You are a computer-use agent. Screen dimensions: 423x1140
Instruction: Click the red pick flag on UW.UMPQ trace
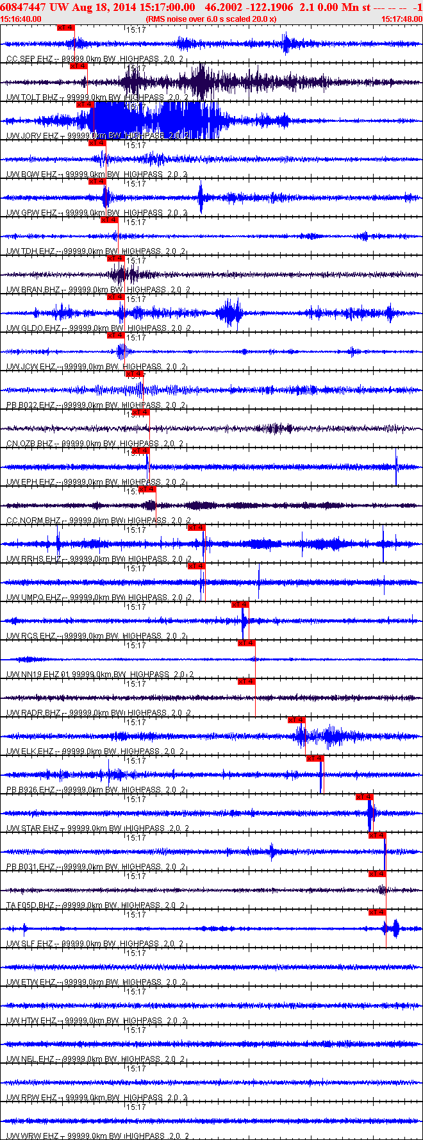(x=197, y=566)
